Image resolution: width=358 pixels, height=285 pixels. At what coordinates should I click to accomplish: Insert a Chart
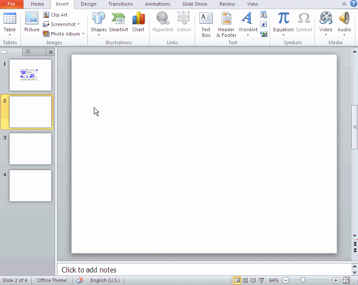[x=138, y=23]
